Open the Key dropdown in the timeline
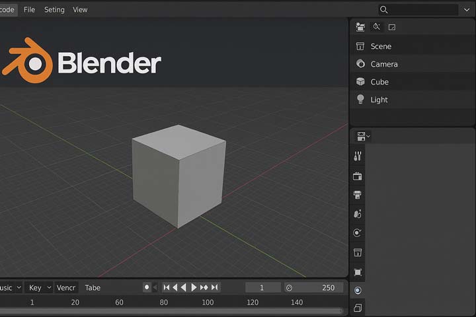The height and width of the screenshot is (317, 476). [x=40, y=287]
